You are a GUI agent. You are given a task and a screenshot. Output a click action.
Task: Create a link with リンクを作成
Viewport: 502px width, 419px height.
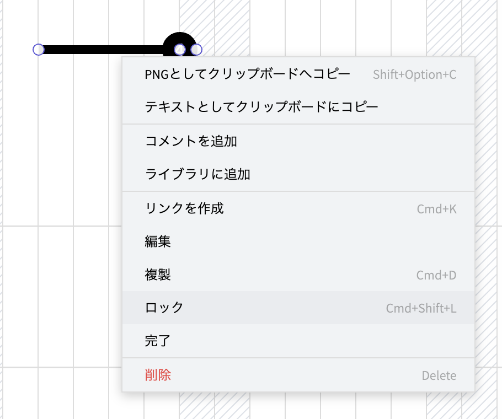coord(184,208)
